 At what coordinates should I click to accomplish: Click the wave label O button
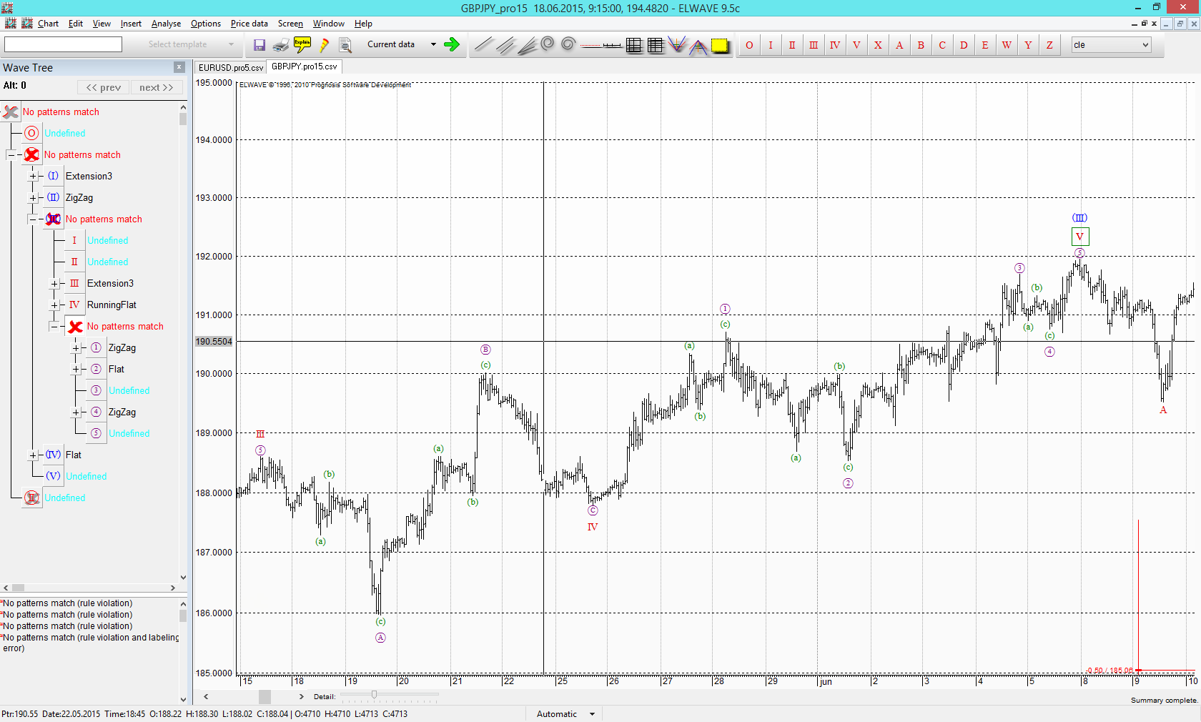point(749,45)
